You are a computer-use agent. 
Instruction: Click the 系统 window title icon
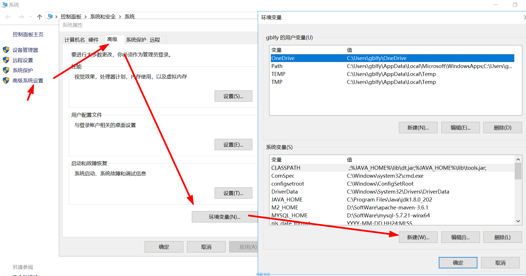point(4,5)
